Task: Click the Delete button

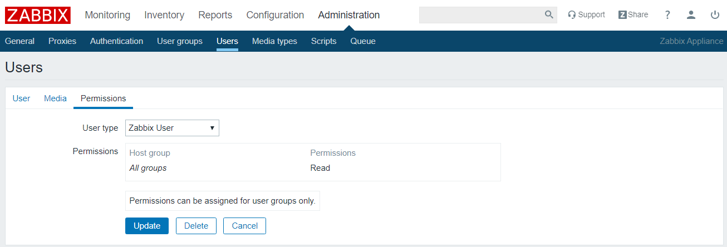Action: click(196, 226)
